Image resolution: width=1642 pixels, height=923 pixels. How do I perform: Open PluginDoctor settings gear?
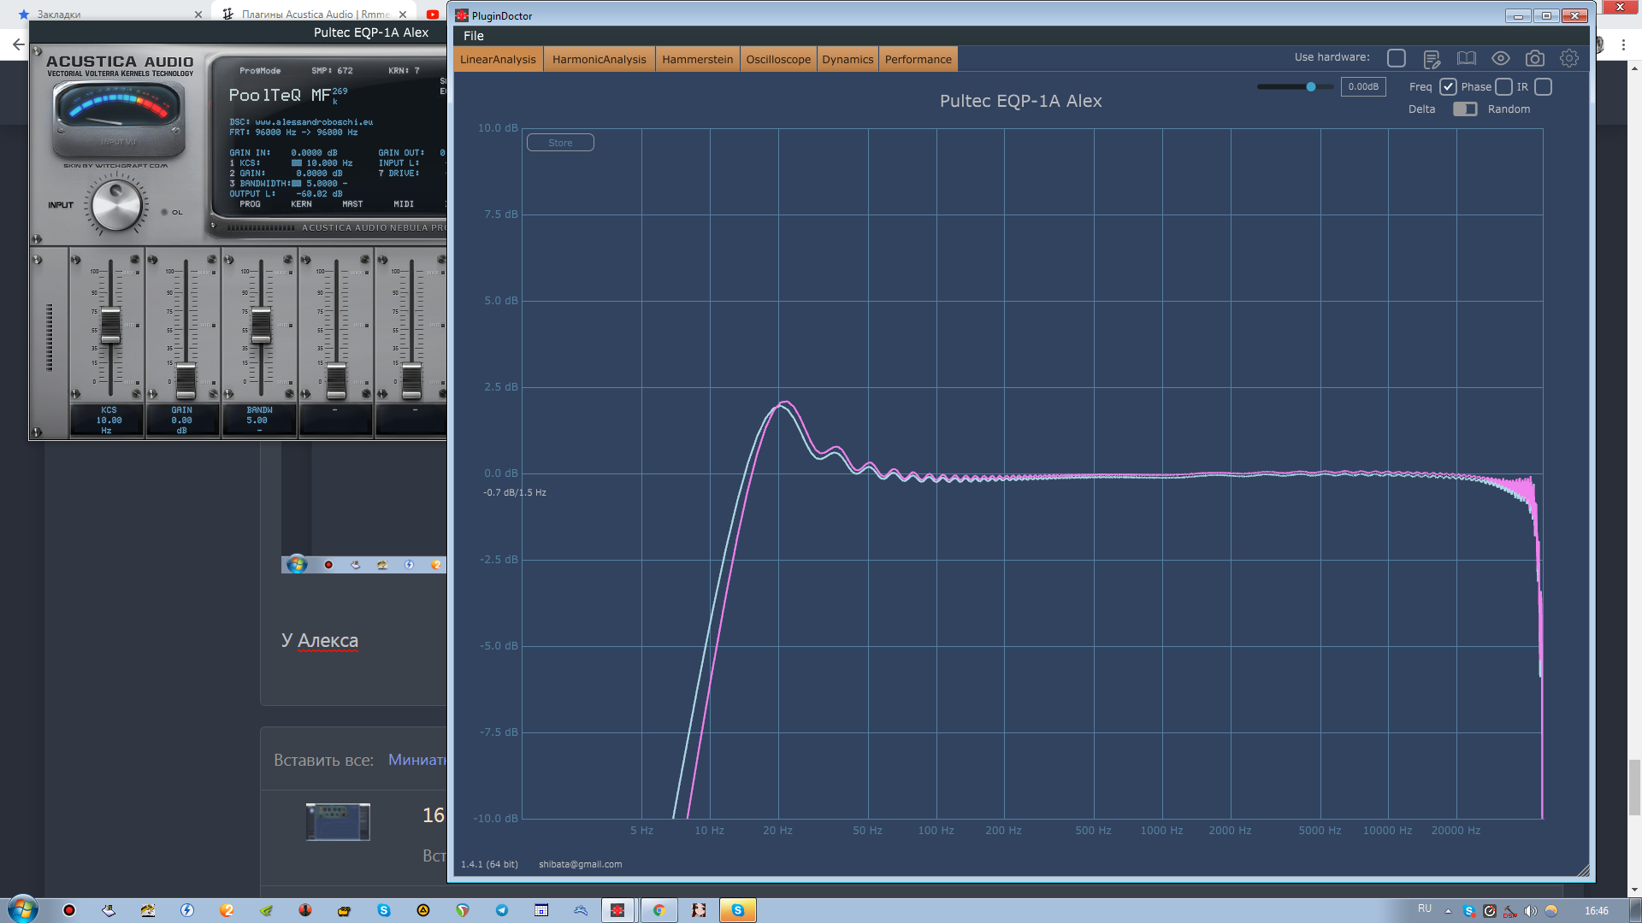1568,59
